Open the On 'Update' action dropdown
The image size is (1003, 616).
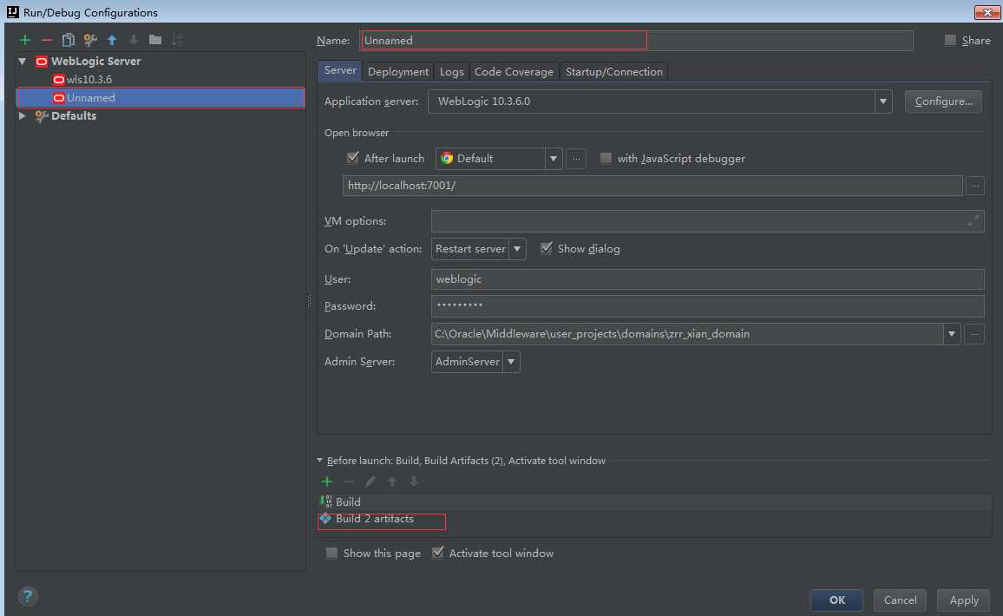pyautogui.click(x=517, y=249)
